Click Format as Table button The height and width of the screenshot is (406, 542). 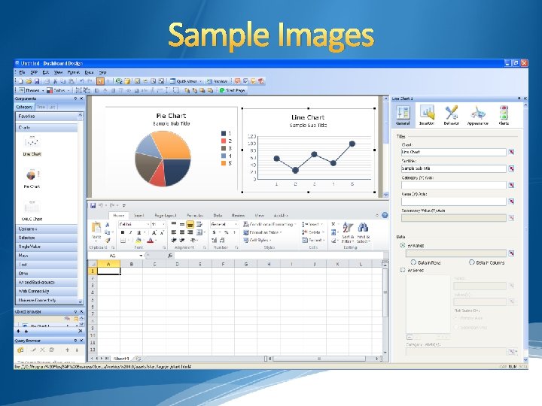pos(263,232)
